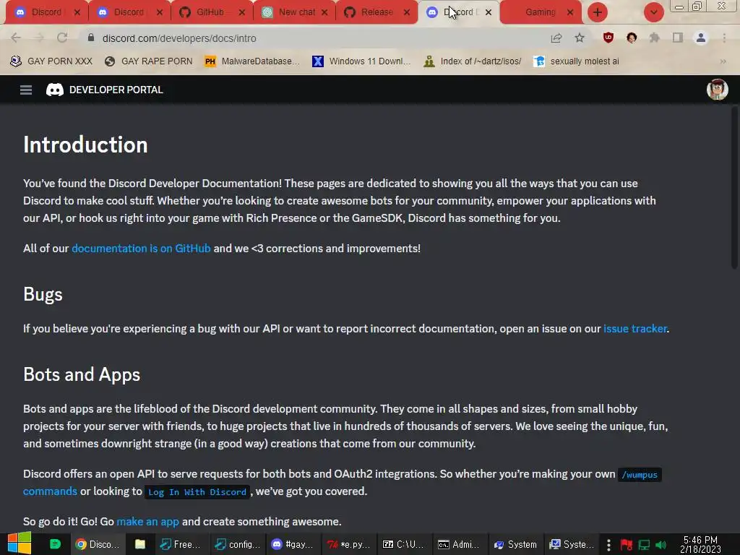Open the green app icon next to Start
Screen dimensions: 740x555
(x=55, y=544)
